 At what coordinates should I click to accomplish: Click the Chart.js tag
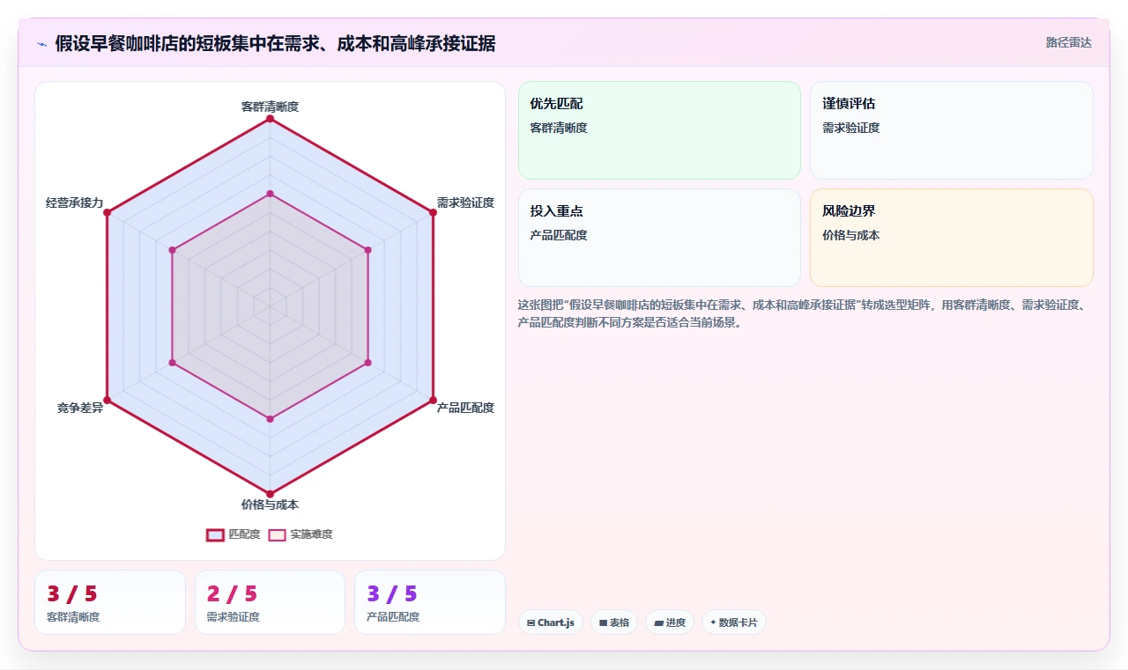pyautogui.click(x=551, y=622)
